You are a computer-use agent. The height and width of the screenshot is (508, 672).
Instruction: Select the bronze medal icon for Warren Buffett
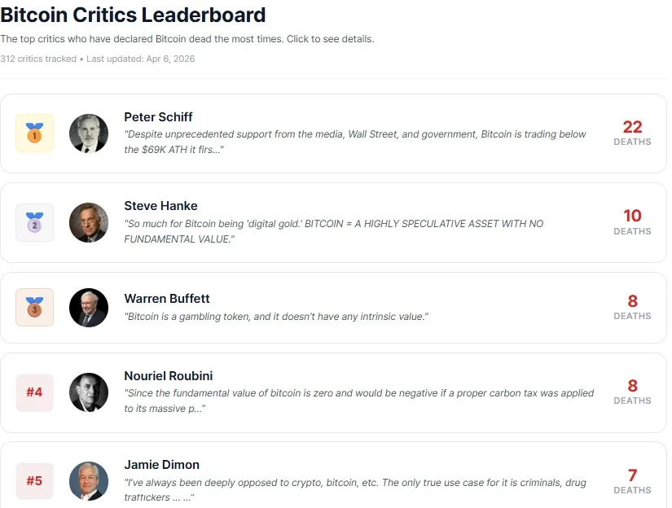pyautogui.click(x=34, y=308)
